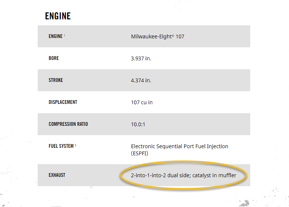Click the '(ESPFI)' abbreviation
The width and height of the screenshot is (289, 207).
coord(140,153)
